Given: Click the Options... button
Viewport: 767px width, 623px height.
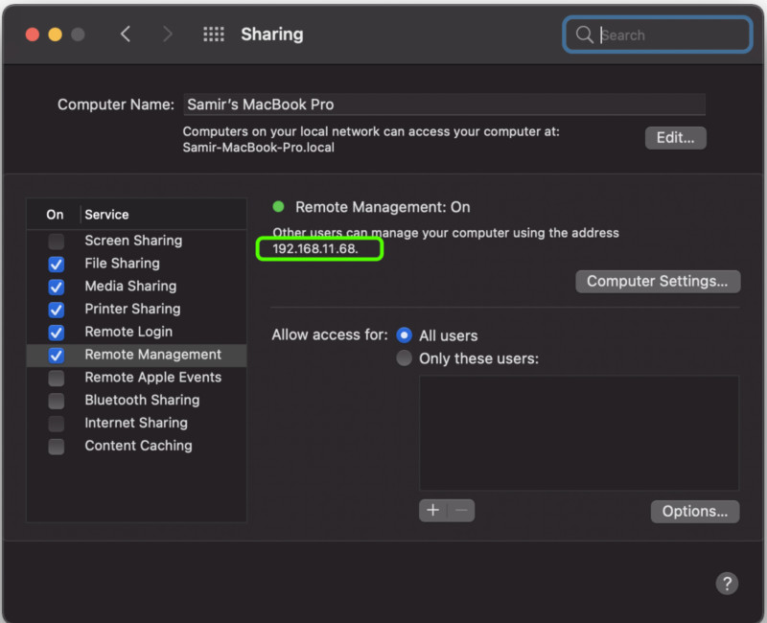Looking at the screenshot, I should tap(694, 511).
